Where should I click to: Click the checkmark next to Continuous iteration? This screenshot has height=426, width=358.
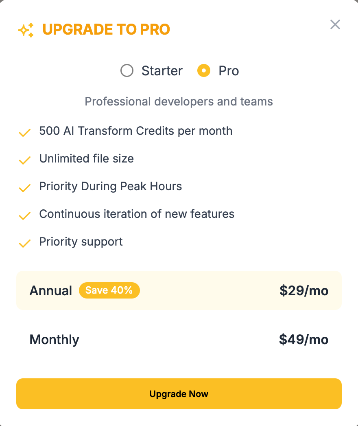(x=25, y=215)
